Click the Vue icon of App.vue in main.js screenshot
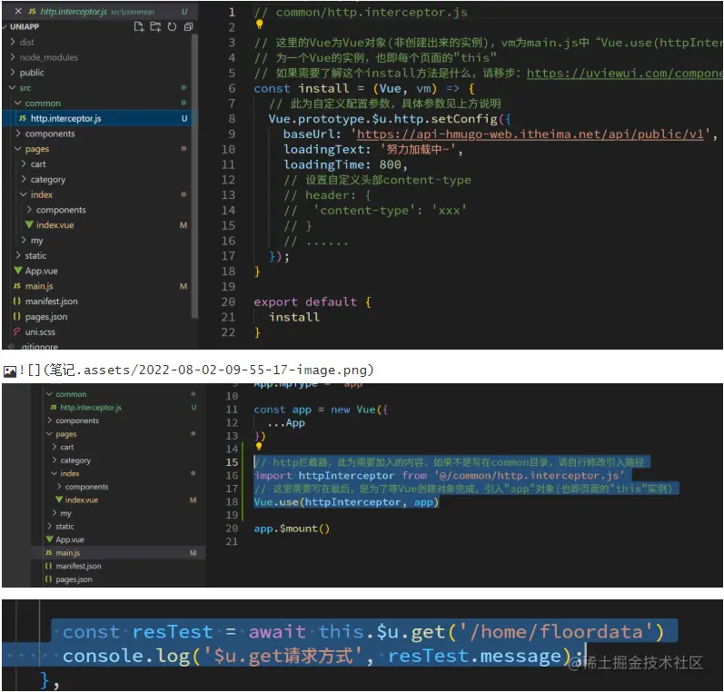The width and height of the screenshot is (724, 692). click(x=49, y=539)
